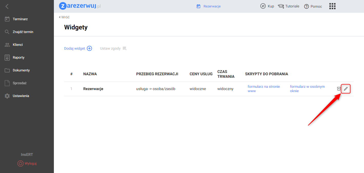Viewport: 364px width, 173px height.
Task: Open Dokumenty in the sidebar
Action: pos(21,70)
